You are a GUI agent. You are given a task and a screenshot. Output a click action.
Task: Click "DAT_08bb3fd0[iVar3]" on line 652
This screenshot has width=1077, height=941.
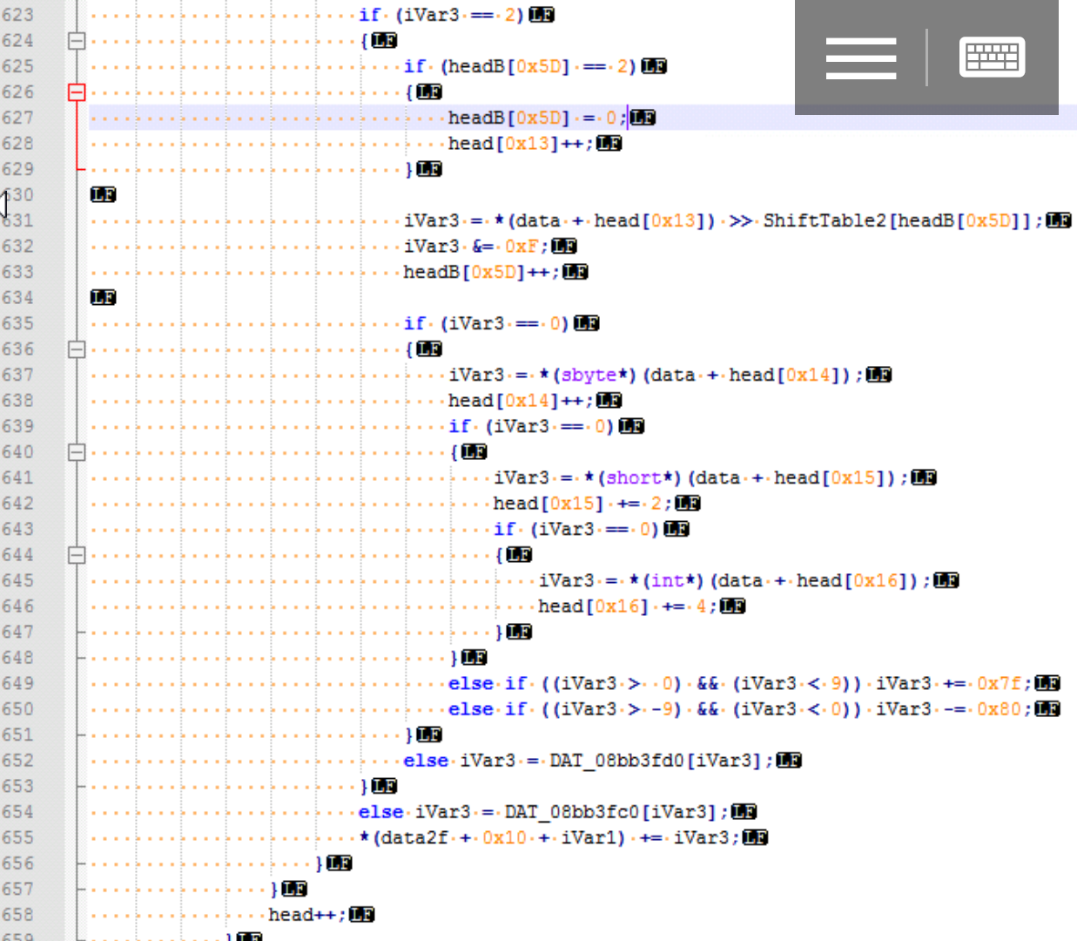click(656, 761)
